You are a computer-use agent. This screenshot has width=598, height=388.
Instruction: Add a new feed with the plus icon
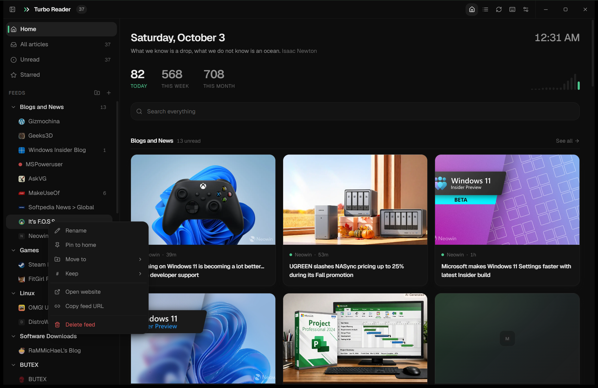click(x=109, y=93)
